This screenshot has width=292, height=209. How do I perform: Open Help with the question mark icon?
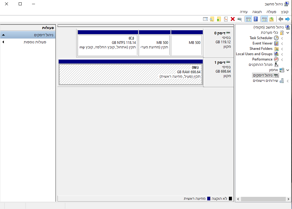256,19
